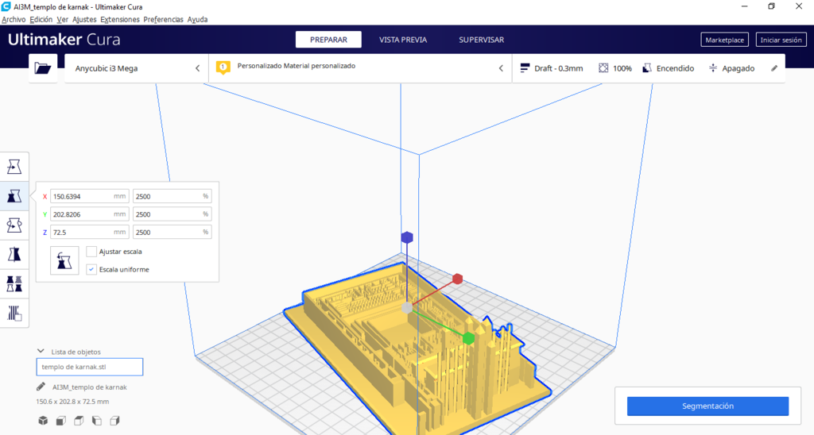Select the Rotate tool
This screenshot has height=435, width=814.
point(14,225)
